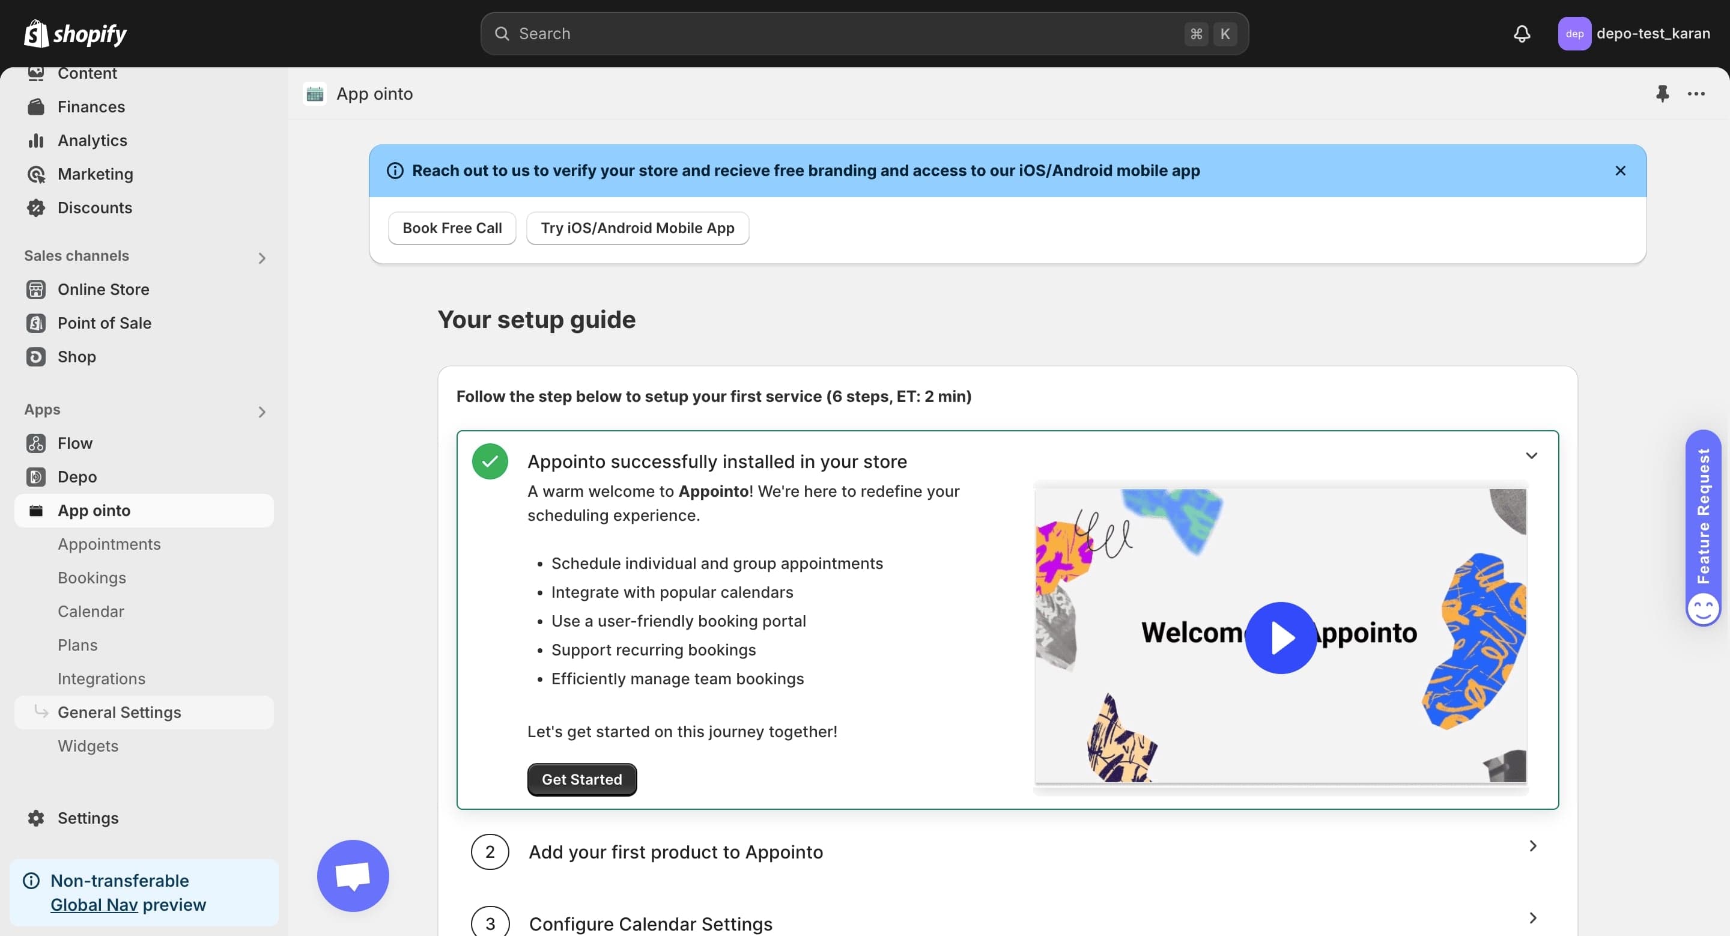Image resolution: width=1730 pixels, height=936 pixels.
Task: Dismiss the verify store banner
Action: click(x=1621, y=171)
